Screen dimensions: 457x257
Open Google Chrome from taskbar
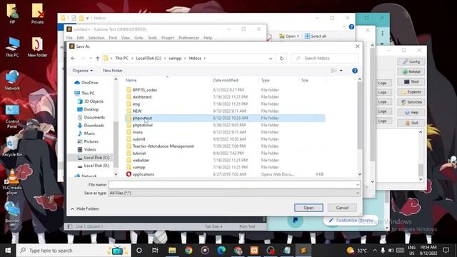[x=189, y=251]
